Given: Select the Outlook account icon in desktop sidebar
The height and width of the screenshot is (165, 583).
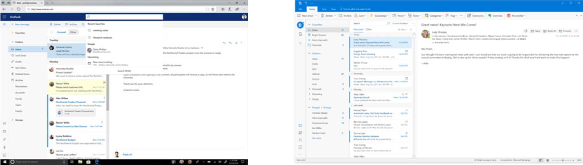Looking at the screenshot, I should [x=300, y=25].
